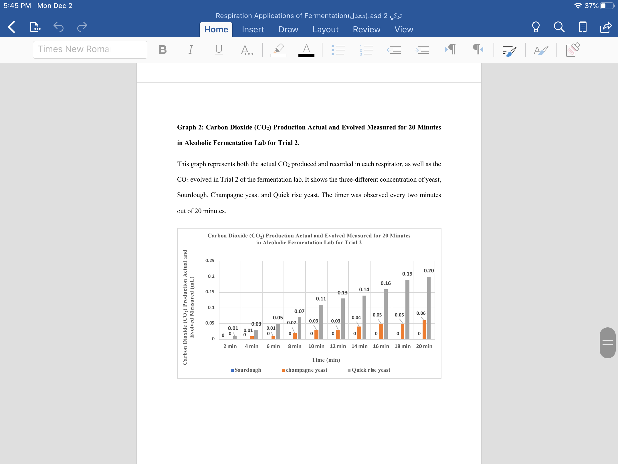This screenshot has width=618, height=464.
Task: Apply bulleted list formatting
Action: (x=338, y=50)
